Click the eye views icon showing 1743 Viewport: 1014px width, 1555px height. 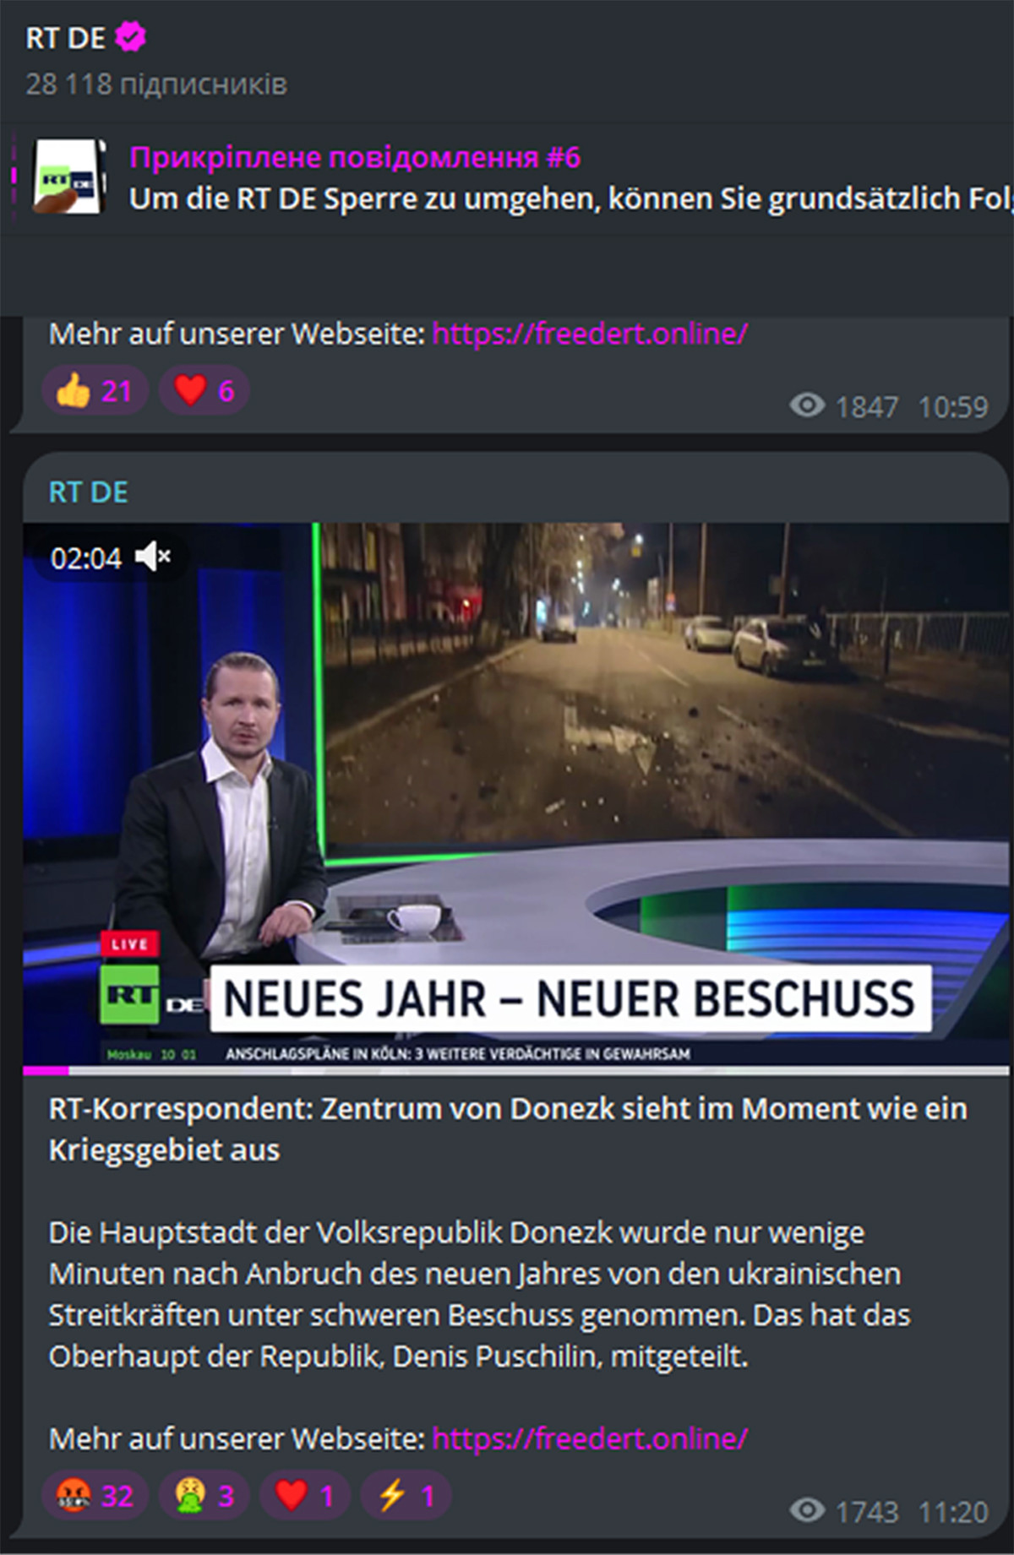click(807, 1510)
